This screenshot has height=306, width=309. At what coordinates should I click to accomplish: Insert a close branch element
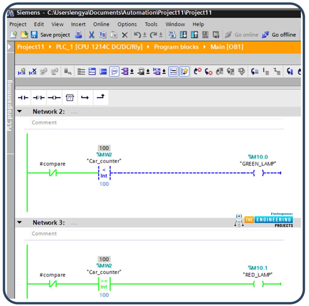pos(100,97)
